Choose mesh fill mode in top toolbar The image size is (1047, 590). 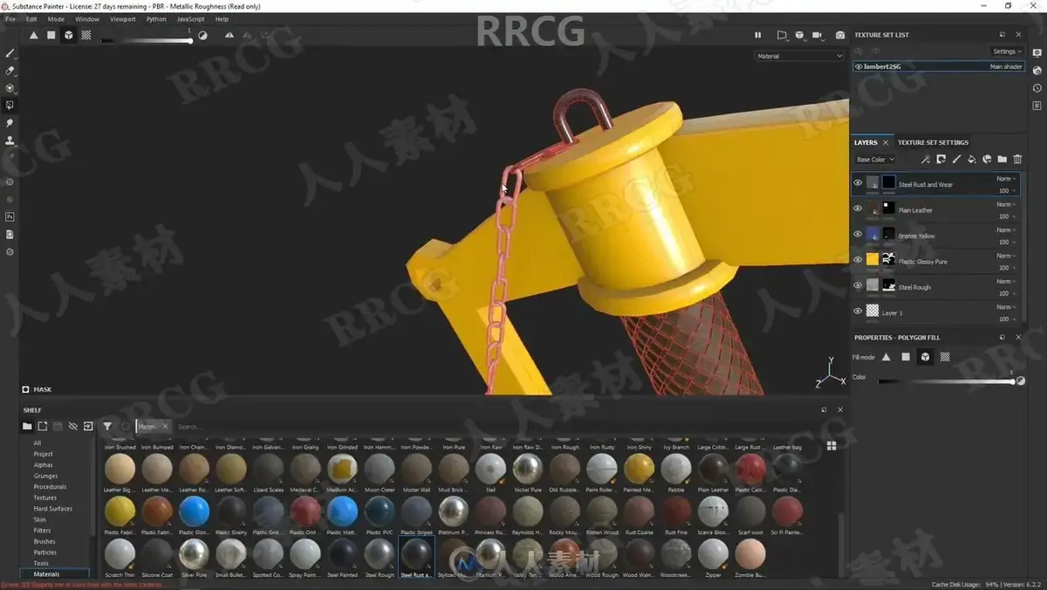pyautogui.click(x=69, y=36)
